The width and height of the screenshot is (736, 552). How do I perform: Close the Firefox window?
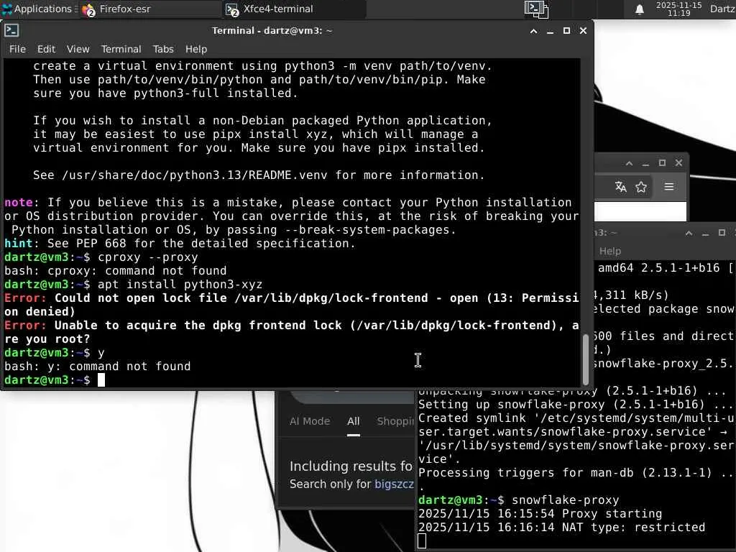click(x=678, y=163)
